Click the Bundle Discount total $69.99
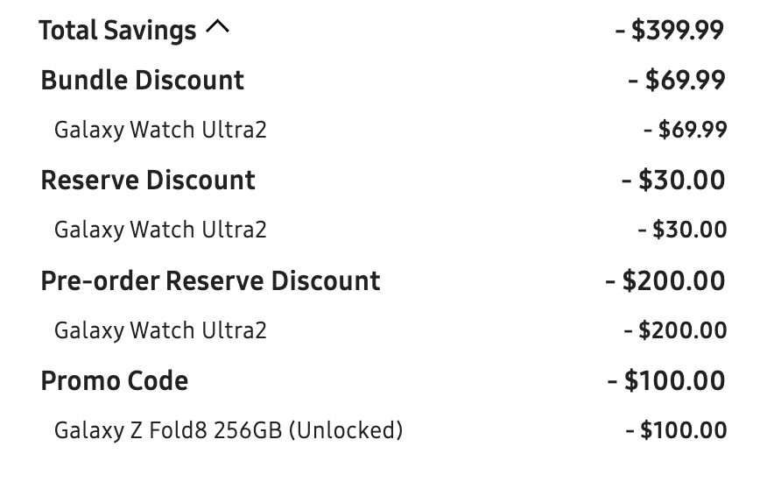The image size is (774, 482). click(x=677, y=80)
